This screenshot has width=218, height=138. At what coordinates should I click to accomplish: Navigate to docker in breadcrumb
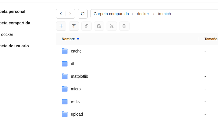click(143, 14)
